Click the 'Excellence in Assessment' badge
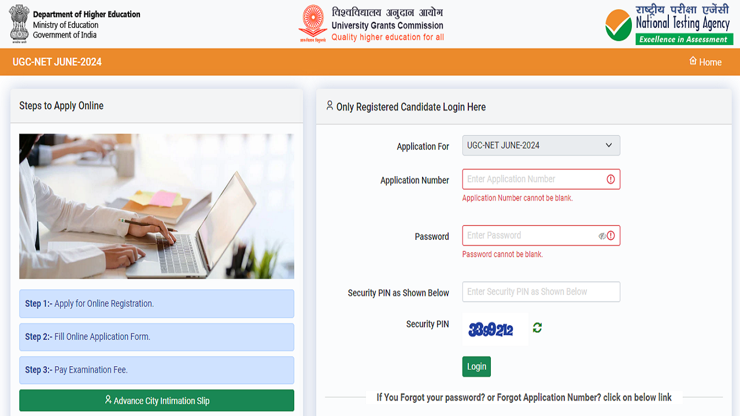Image resolution: width=740 pixels, height=416 pixels. pyautogui.click(x=683, y=39)
